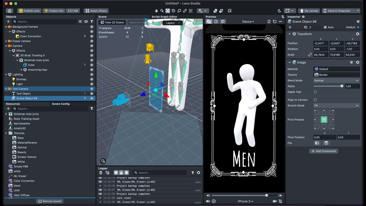Flip the image horizontally

(x=317, y=143)
